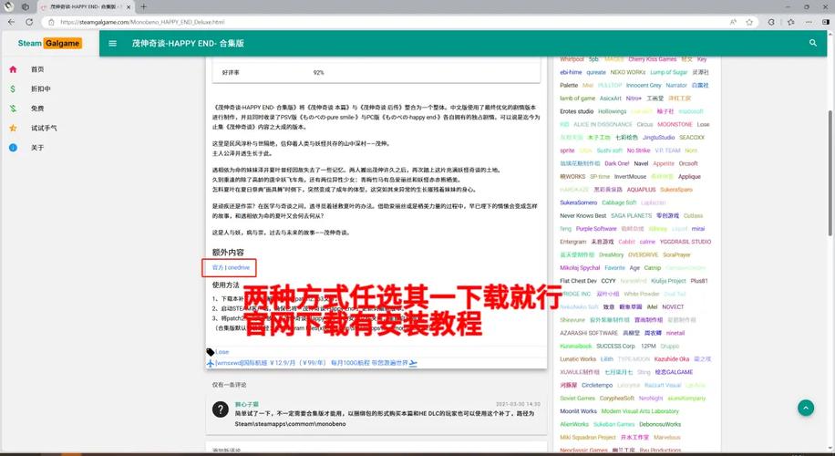Viewport: 835px width, 456px height.
Task: View site information via the lock icon
Action: 51,22
